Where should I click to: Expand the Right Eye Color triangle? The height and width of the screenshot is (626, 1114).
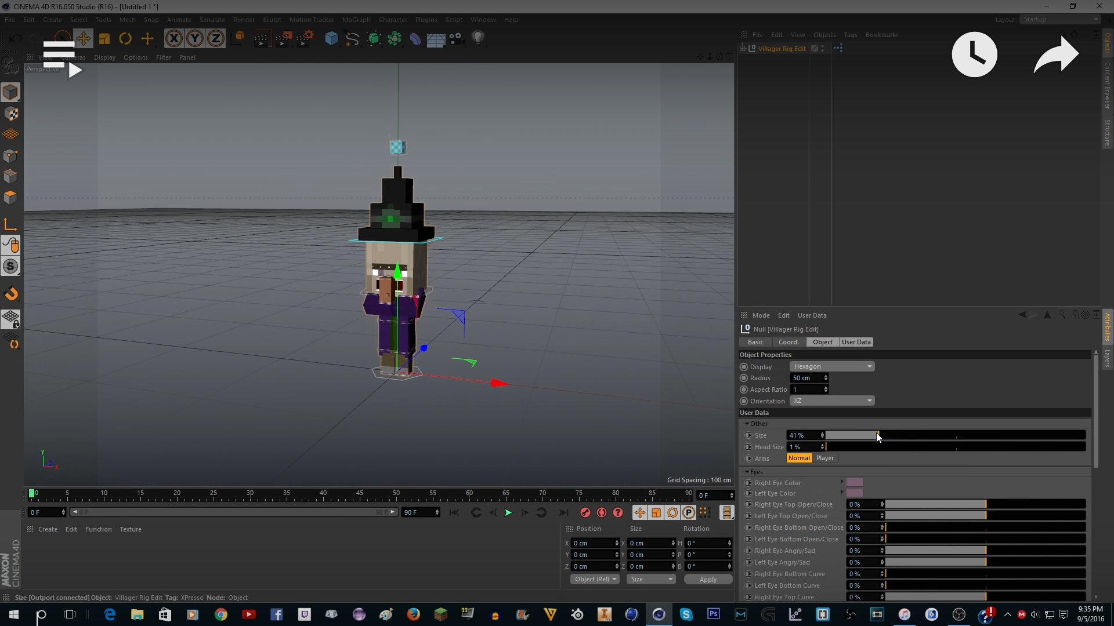842,482
